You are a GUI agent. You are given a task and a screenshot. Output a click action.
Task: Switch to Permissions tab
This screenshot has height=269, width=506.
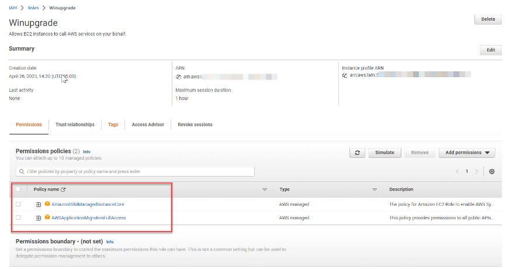[29, 125]
